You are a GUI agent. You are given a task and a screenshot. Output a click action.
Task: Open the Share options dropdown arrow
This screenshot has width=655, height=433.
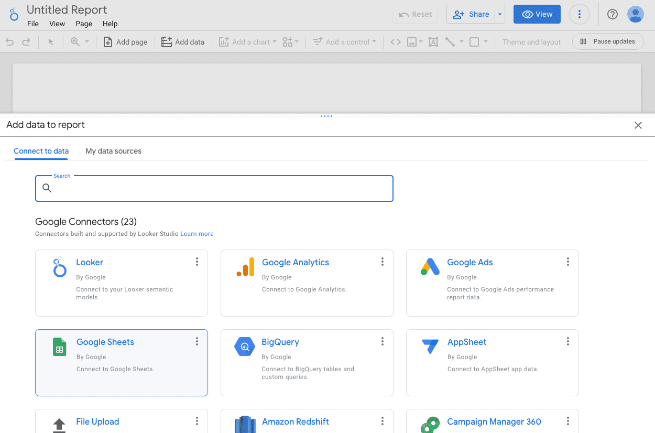(500, 14)
